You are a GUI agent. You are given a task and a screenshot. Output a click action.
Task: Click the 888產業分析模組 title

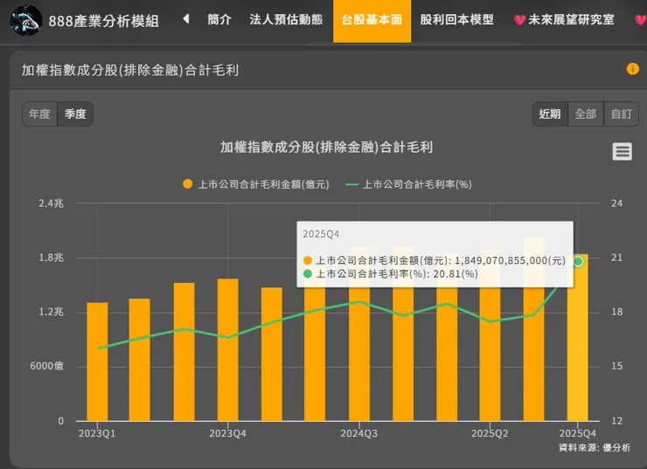[103, 21]
